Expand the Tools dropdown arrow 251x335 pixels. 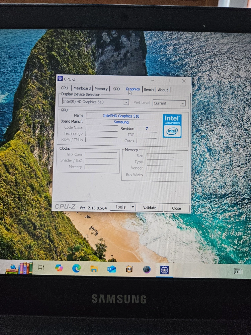click(x=133, y=207)
